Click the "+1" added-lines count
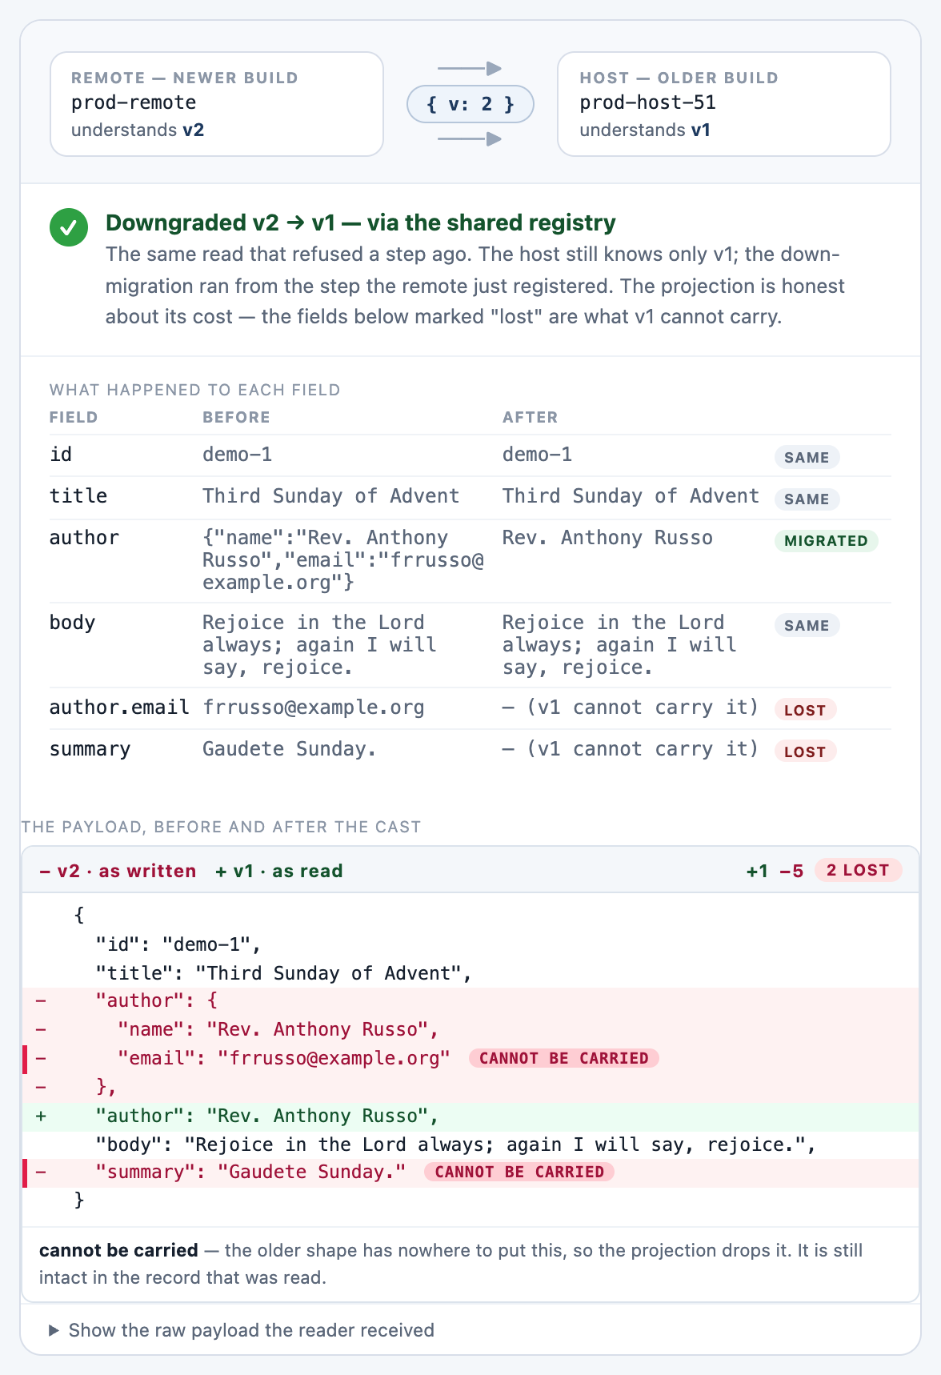The height and width of the screenshot is (1375, 941). coord(757,871)
